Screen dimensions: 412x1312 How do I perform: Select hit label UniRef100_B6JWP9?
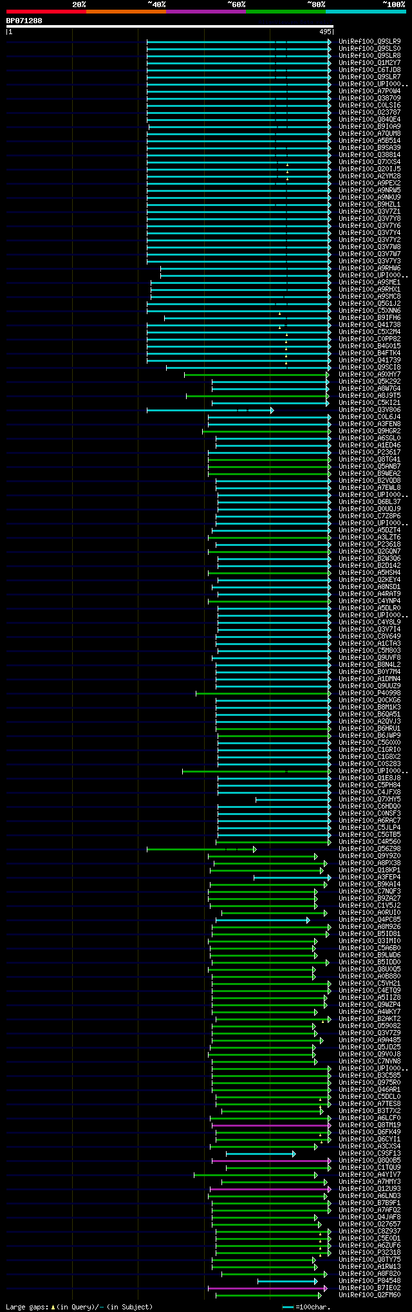pyautogui.click(x=370, y=736)
